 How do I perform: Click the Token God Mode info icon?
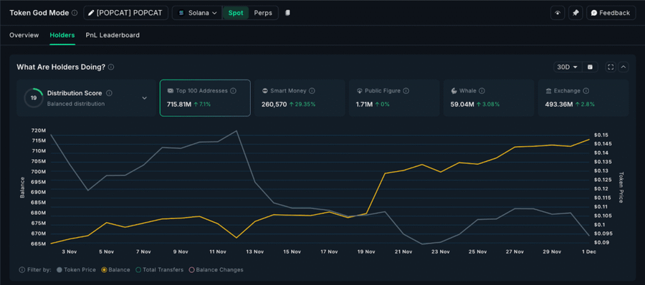click(x=75, y=13)
